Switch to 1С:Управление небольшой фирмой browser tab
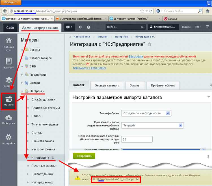212x186 pixels. (x=81, y=19)
